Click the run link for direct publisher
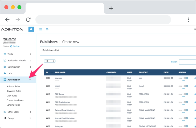 click(183, 89)
